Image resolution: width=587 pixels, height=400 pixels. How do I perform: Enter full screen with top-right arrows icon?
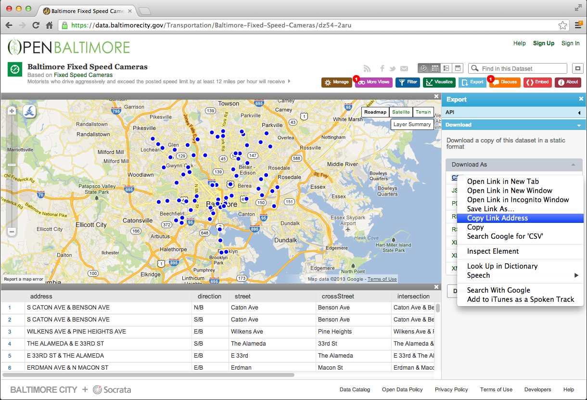click(x=578, y=7)
